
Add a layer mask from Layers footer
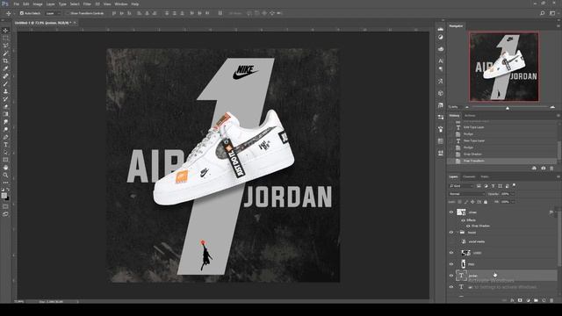[520, 300]
